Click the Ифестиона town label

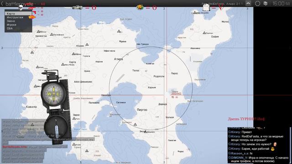109,51
